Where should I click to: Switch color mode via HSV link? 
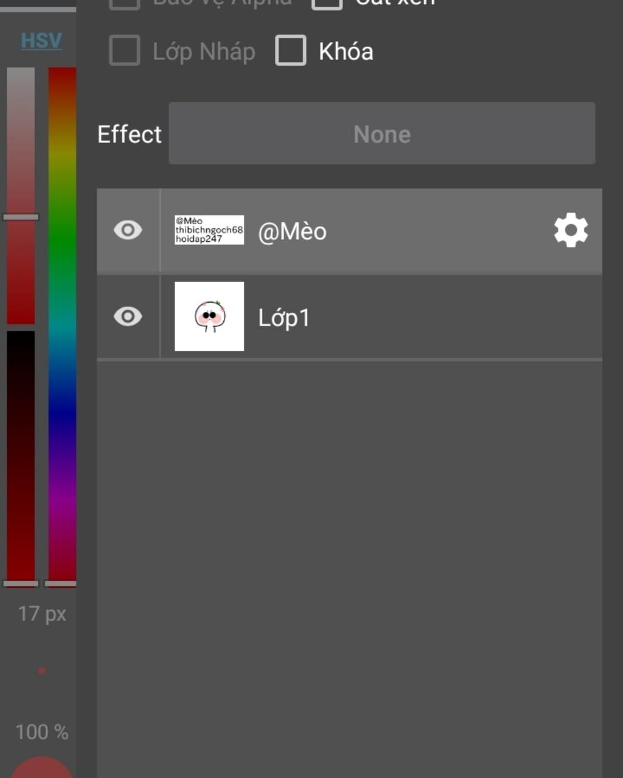(x=41, y=41)
